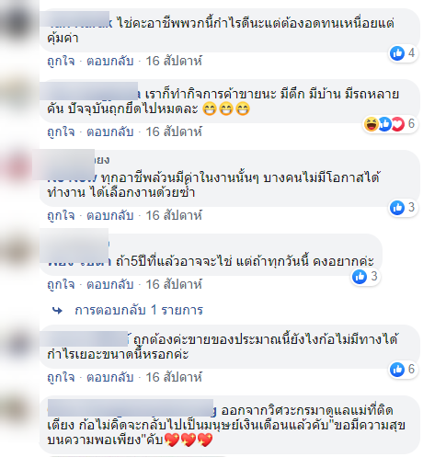Click 'ตอบกลับ' under the first comment
Viewport: 446px width, 457px height.
pyautogui.click(x=110, y=61)
